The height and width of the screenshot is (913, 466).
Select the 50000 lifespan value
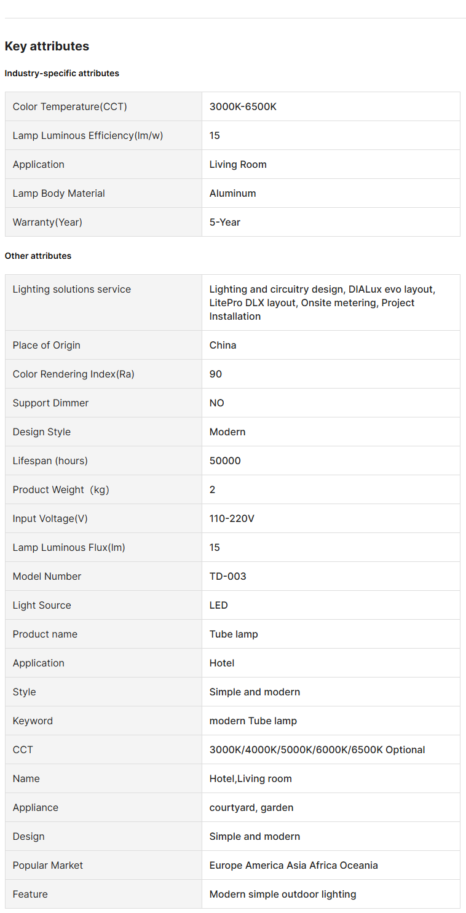(225, 460)
